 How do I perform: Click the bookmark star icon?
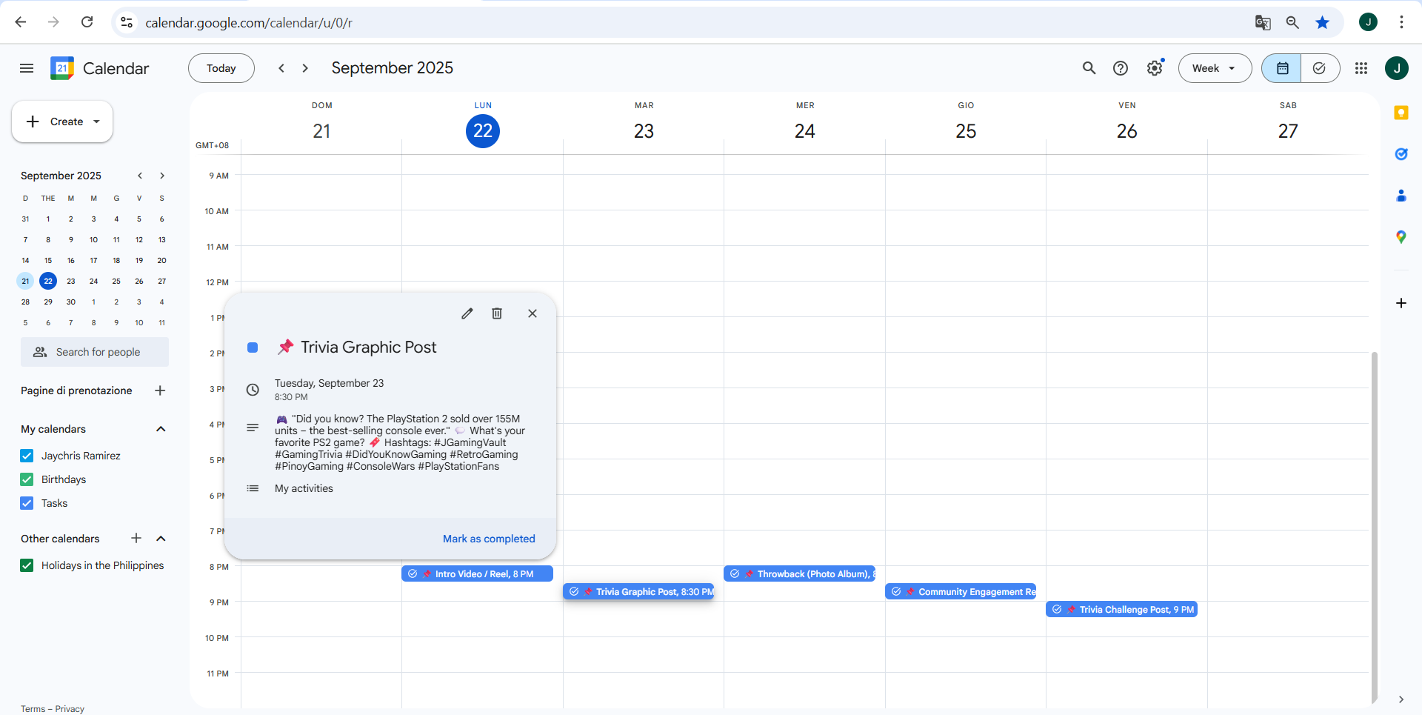[1322, 22]
